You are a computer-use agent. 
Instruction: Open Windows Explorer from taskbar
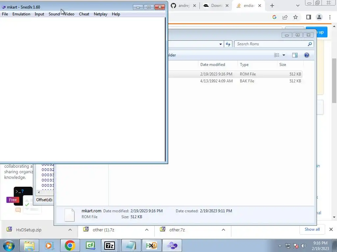point(29,245)
